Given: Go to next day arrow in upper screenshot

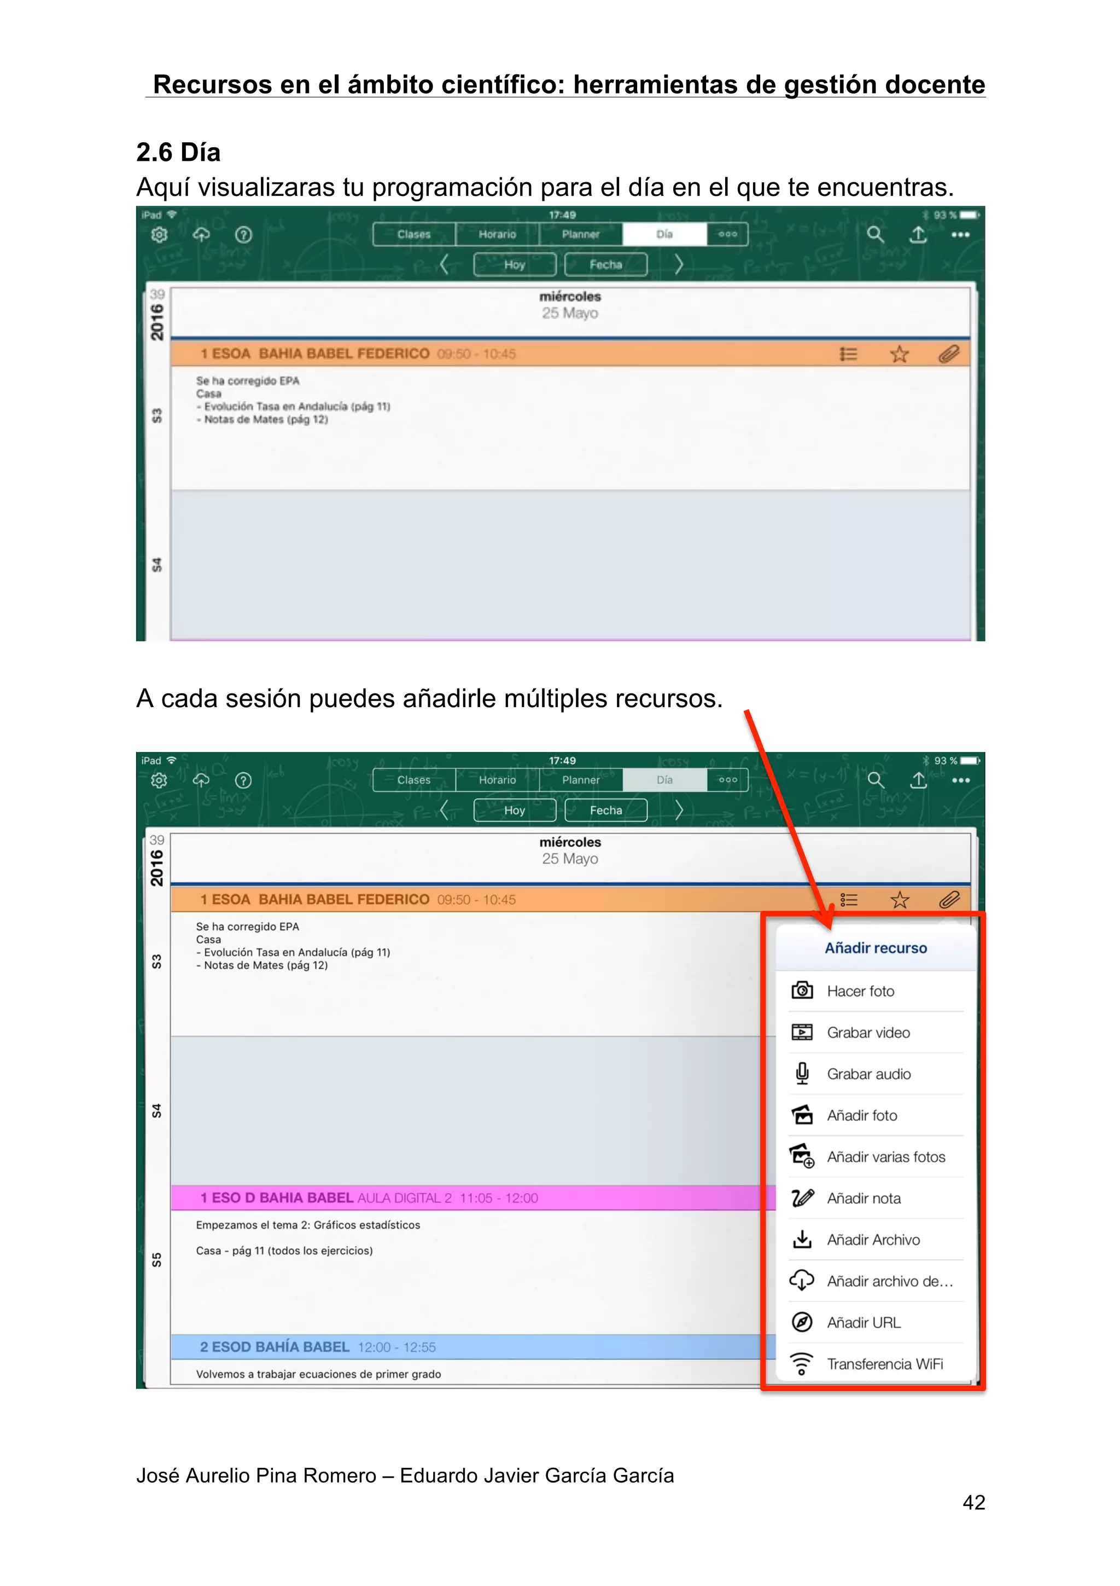Looking at the screenshot, I should point(678,264).
